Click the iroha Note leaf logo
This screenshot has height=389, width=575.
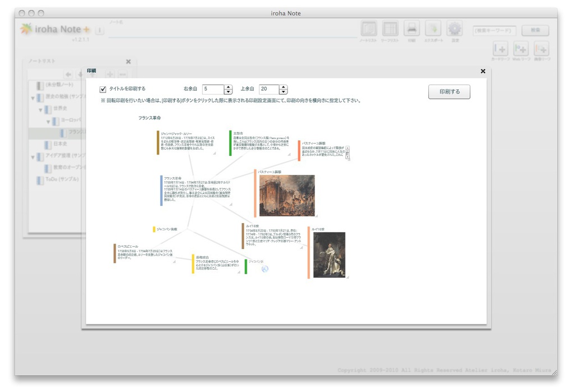pos(26,29)
